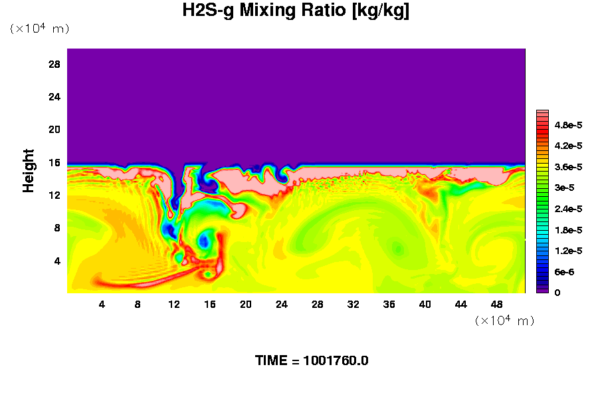This screenshot has height=399, width=598.
Task: Click the 20 tick on the Height axis
Action: [x=54, y=129]
